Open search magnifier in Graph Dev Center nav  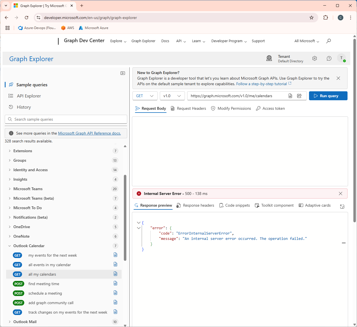point(329,41)
